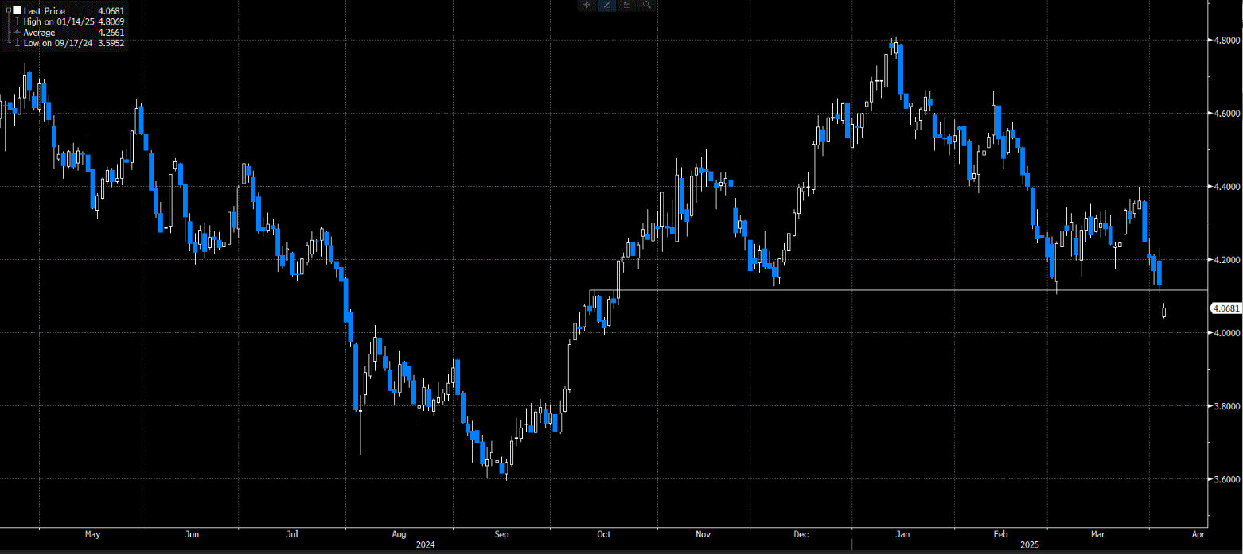Open the chart legend list tool
This screenshot has height=554, width=1243.
(627, 6)
